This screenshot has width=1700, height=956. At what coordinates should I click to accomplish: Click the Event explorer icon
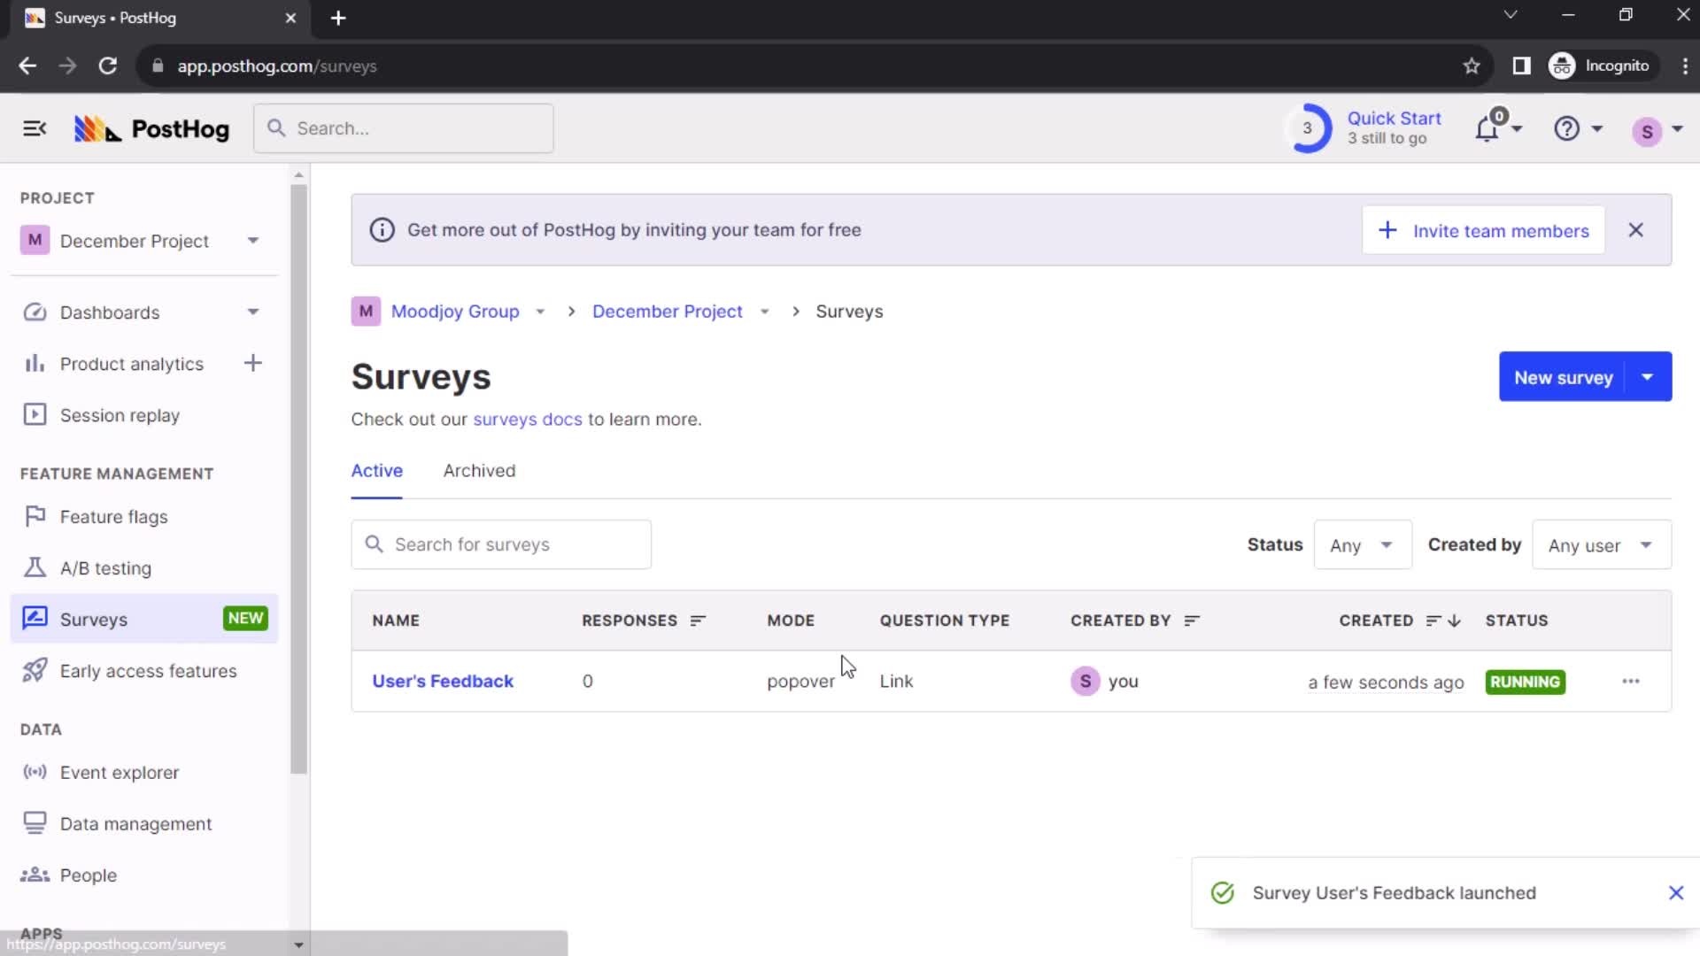[x=34, y=772]
